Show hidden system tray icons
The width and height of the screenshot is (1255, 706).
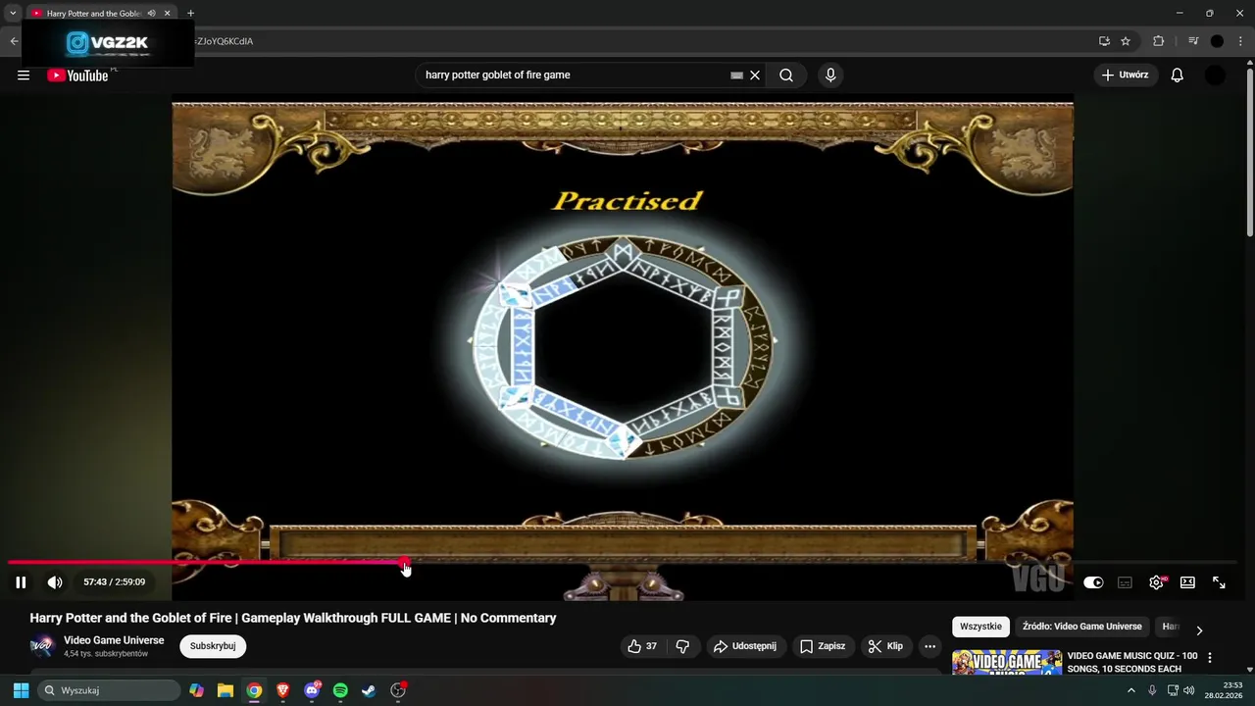tap(1130, 690)
